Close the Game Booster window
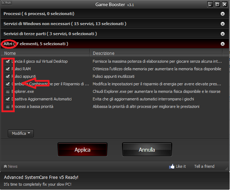This screenshot has height=190, width=230. tap(225, 4)
